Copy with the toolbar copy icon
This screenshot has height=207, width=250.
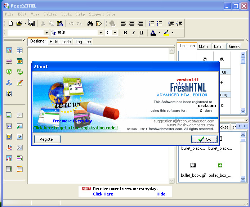click(x=51, y=23)
